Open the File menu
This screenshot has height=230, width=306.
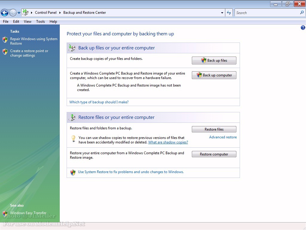pyautogui.click(x=6, y=22)
